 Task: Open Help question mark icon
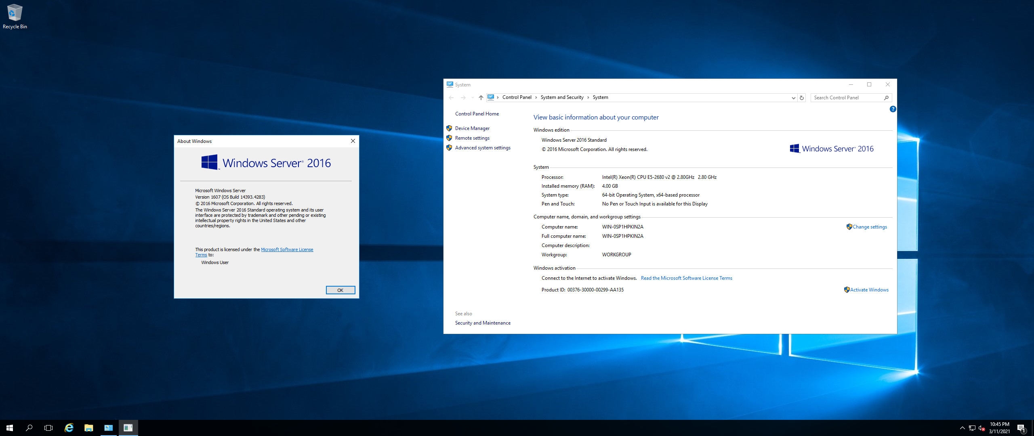pyautogui.click(x=893, y=109)
